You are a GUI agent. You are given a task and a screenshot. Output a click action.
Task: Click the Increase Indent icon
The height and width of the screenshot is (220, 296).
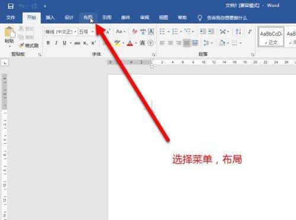[x=211, y=31]
